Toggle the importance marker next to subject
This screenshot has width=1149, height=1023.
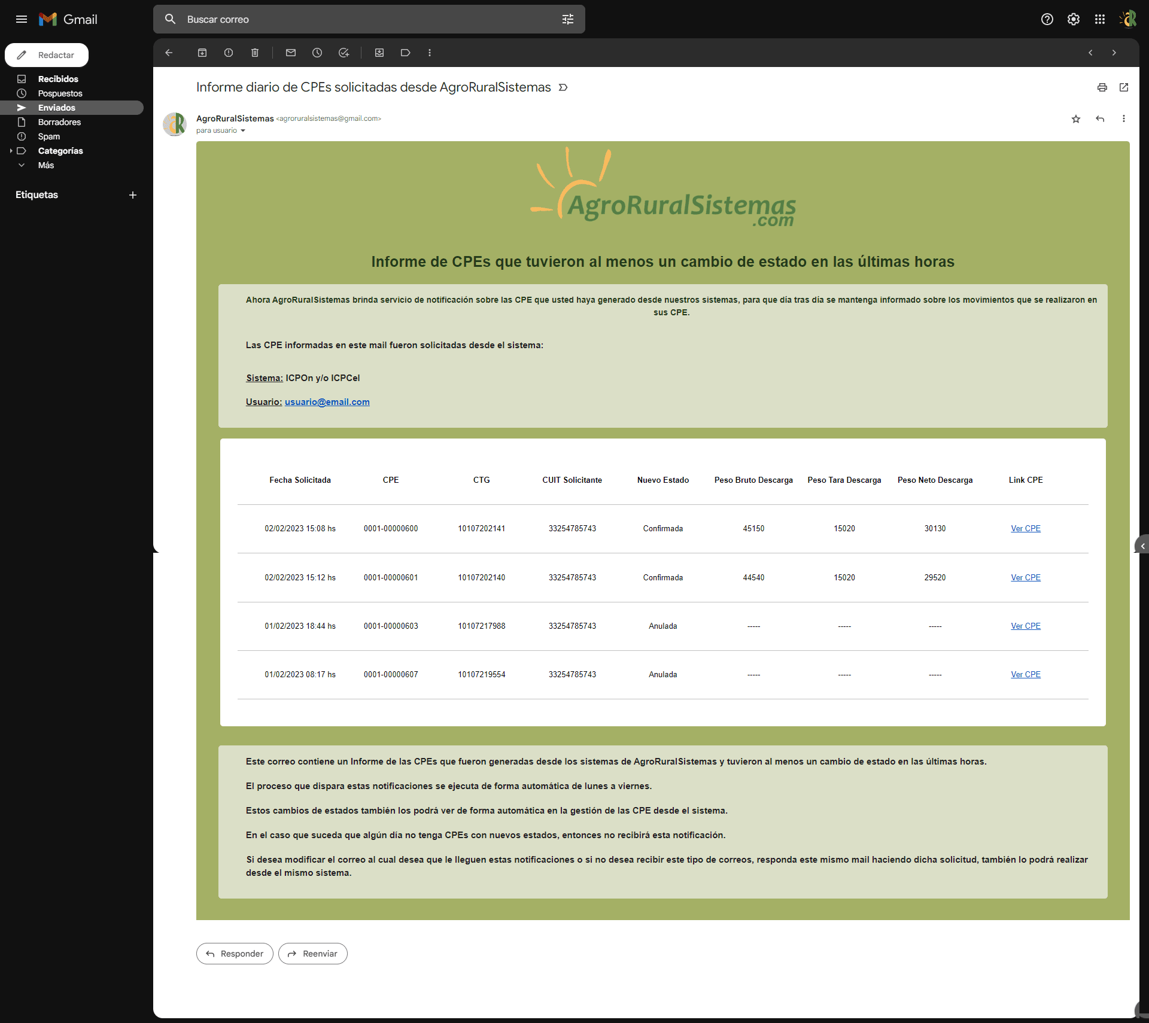point(563,87)
